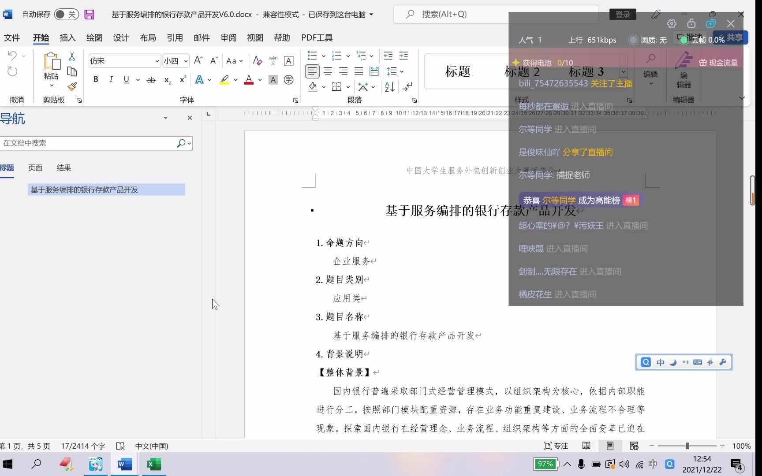Click the Sort A-Z icon
This screenshot has width=762, height=476.
coord(390,87)
